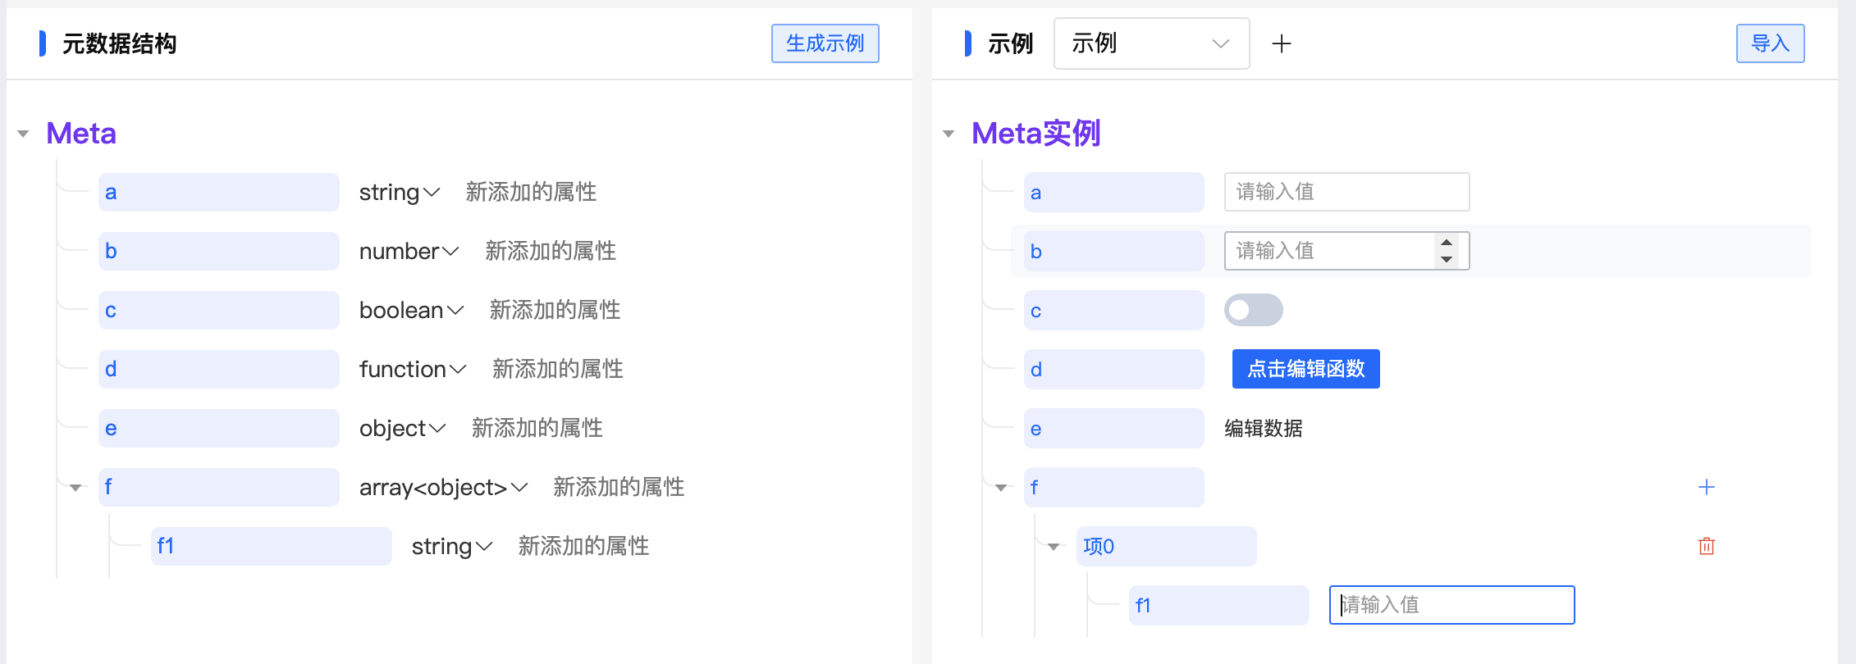Select label a in the Meta实例 panel
Image resolution: width=1856 pixels, height=664 pixels.
(x=1113, y=193)
